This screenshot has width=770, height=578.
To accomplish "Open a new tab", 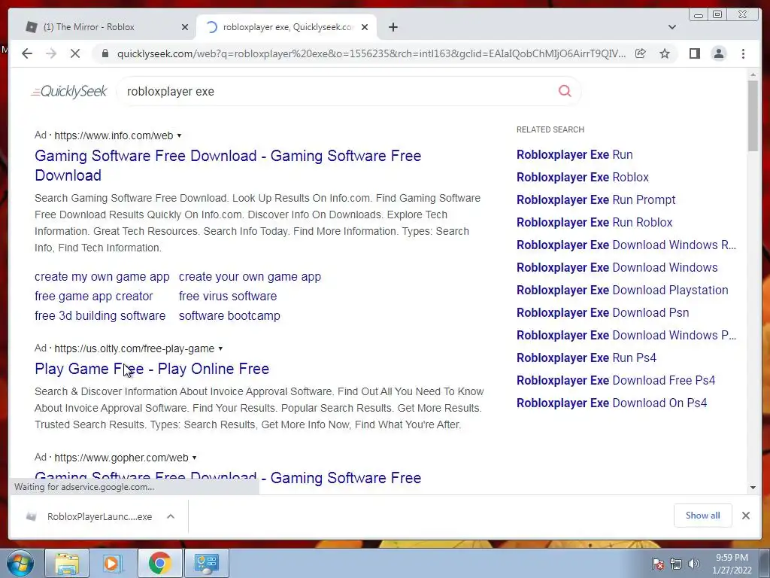I will point(393,27).
